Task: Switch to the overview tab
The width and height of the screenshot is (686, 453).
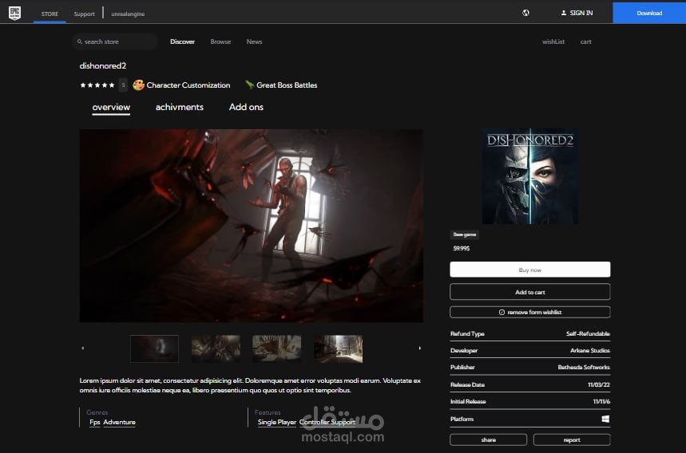Action: click(111, 108)
